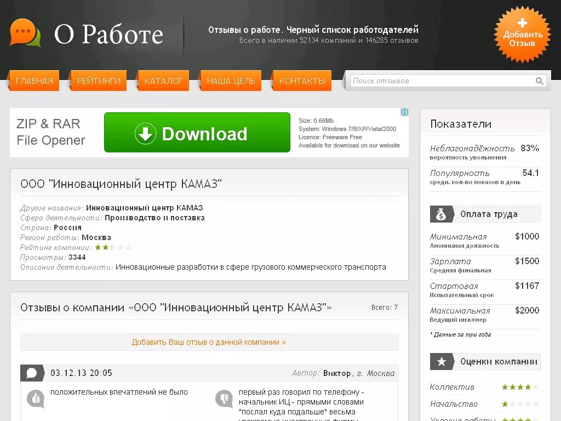Click the review author name Виктор
Image resolution: width=561 pixels, height=421 pixels.
click(x=337, y=373)
